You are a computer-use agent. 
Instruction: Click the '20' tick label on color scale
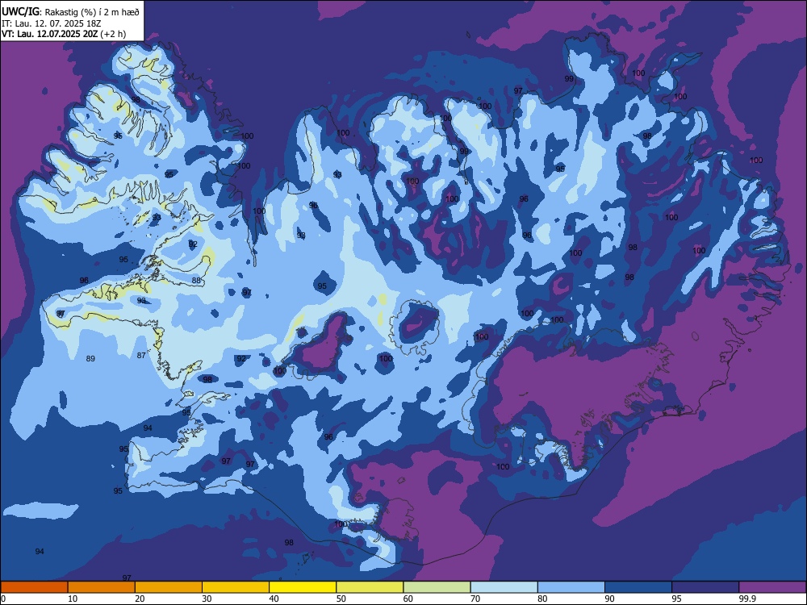140,599
